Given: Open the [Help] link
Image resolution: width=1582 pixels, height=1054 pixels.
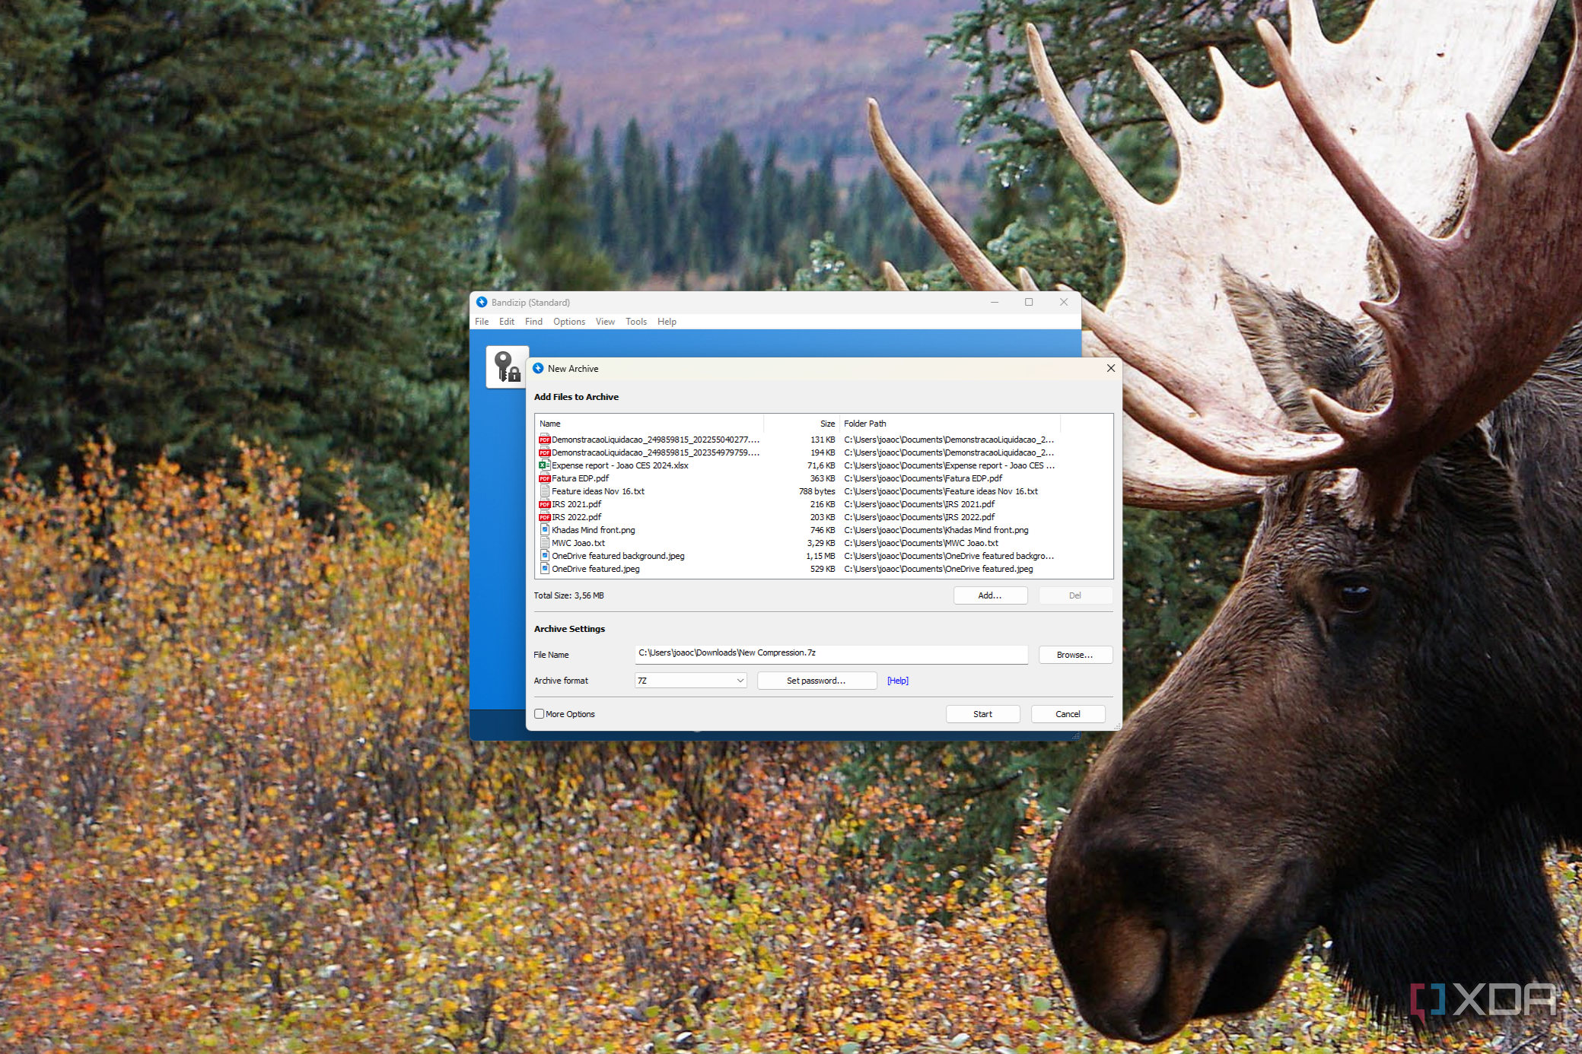Looking at the screenshot, I should click(898, 681).
